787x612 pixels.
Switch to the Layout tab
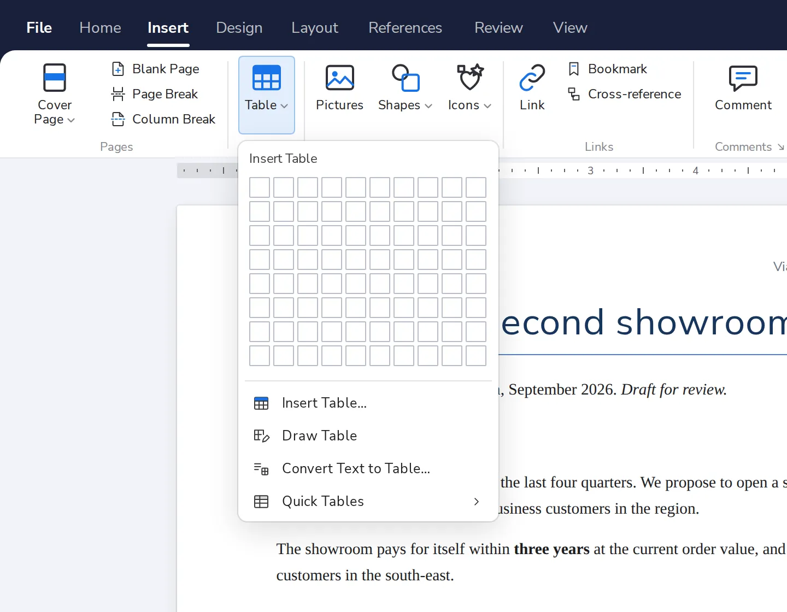click(x=315, y=27)
